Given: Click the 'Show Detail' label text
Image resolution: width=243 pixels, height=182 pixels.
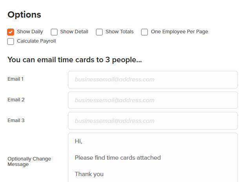Looking at the screenshot, I should click(74, 32).
